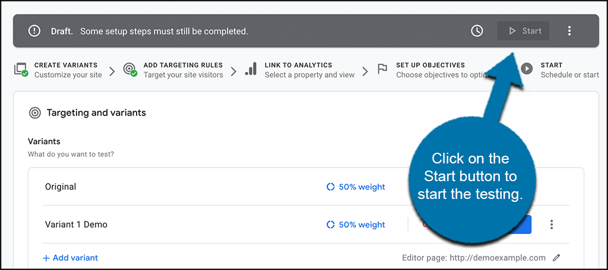Click the Link to Analytics bar-chart icon

tap(251, 69)
